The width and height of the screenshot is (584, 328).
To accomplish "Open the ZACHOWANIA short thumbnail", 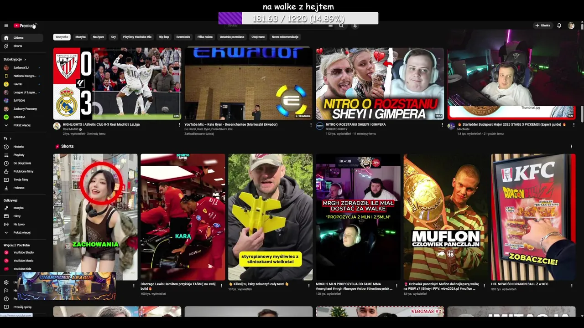I will pyautogui.click(x=95, y=217).
